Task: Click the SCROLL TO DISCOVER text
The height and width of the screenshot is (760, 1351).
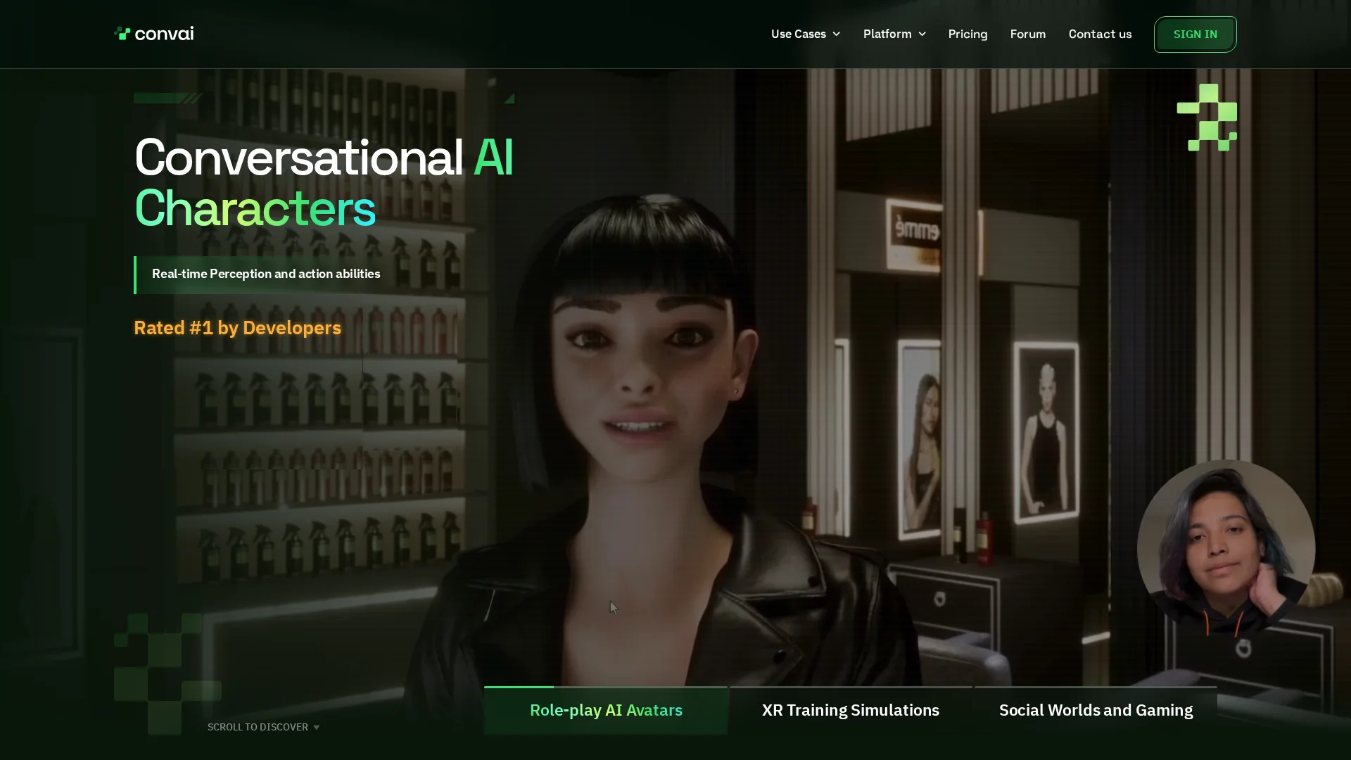Action: tap(258, 727)
